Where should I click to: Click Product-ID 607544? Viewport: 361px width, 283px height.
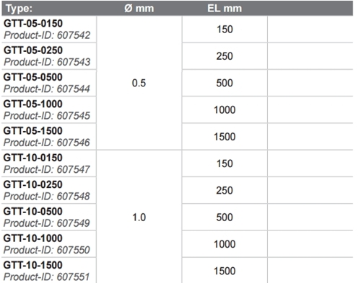[x=47, y=89]
